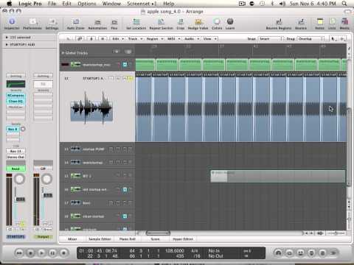Open the Arrange MIDI local menu

[173, 39]
